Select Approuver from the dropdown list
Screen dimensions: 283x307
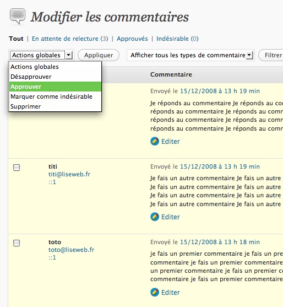pyautogui.click(x=56, y=87)
